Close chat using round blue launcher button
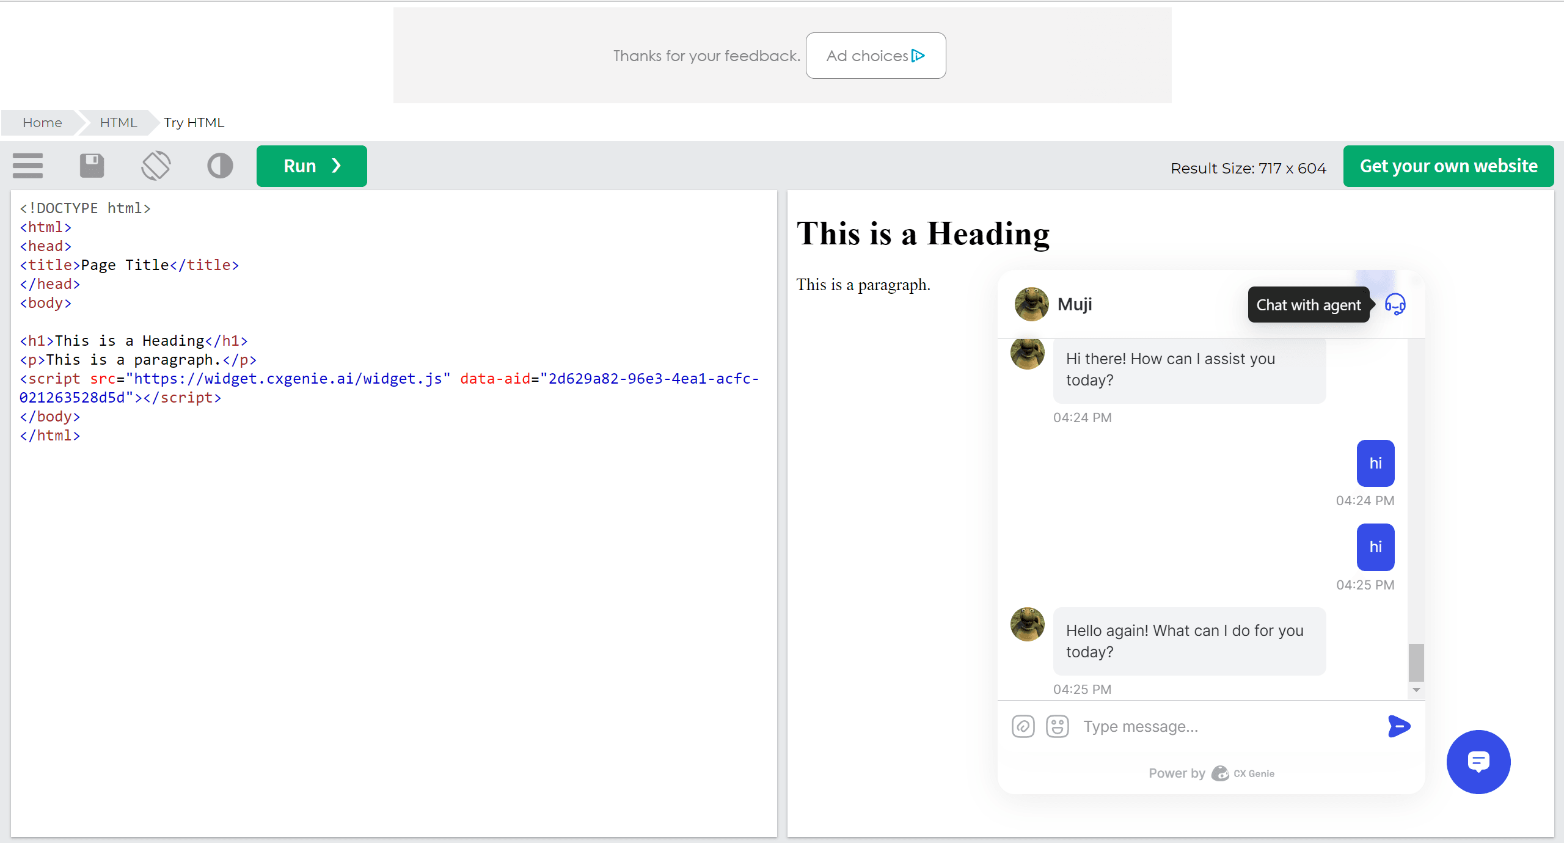The height and width of the screenshot is (843, 1564). coord(1478,762)
